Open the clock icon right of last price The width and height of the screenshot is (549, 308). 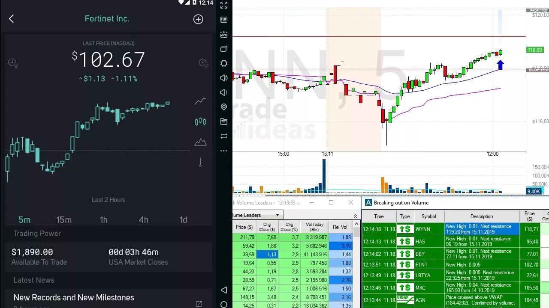(x=204, y=63)
